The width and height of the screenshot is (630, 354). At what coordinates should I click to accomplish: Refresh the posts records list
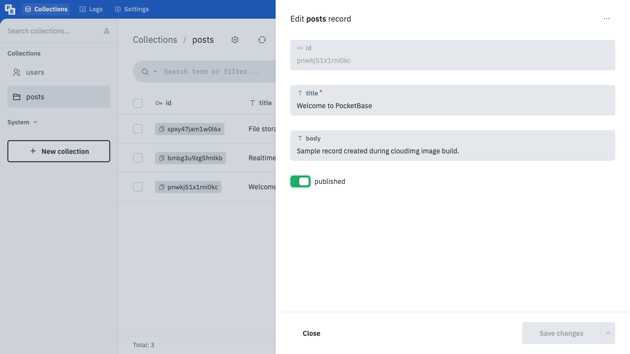click(x=262, y=40)
